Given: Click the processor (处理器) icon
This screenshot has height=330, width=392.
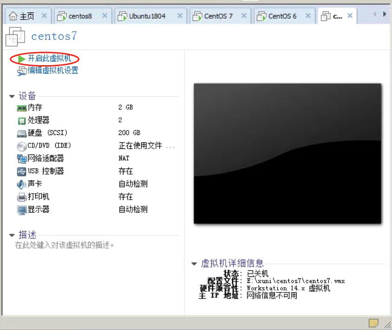Looking at the screenshot, I should tap(22, 121).
